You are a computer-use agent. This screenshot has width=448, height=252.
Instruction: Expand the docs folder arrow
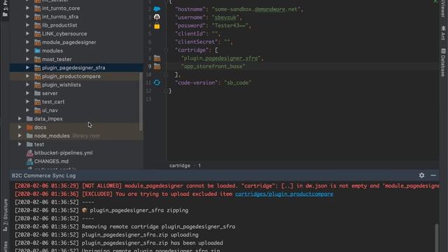20,127
